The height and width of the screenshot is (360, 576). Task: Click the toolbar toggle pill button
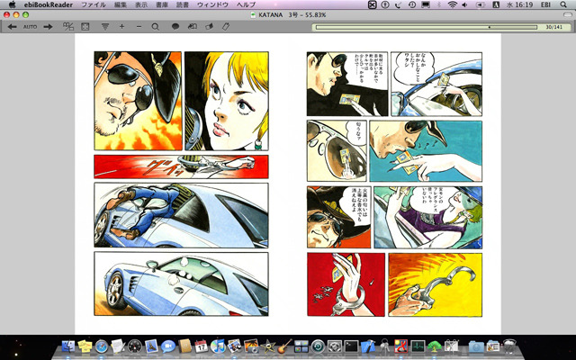click(568, 14)
